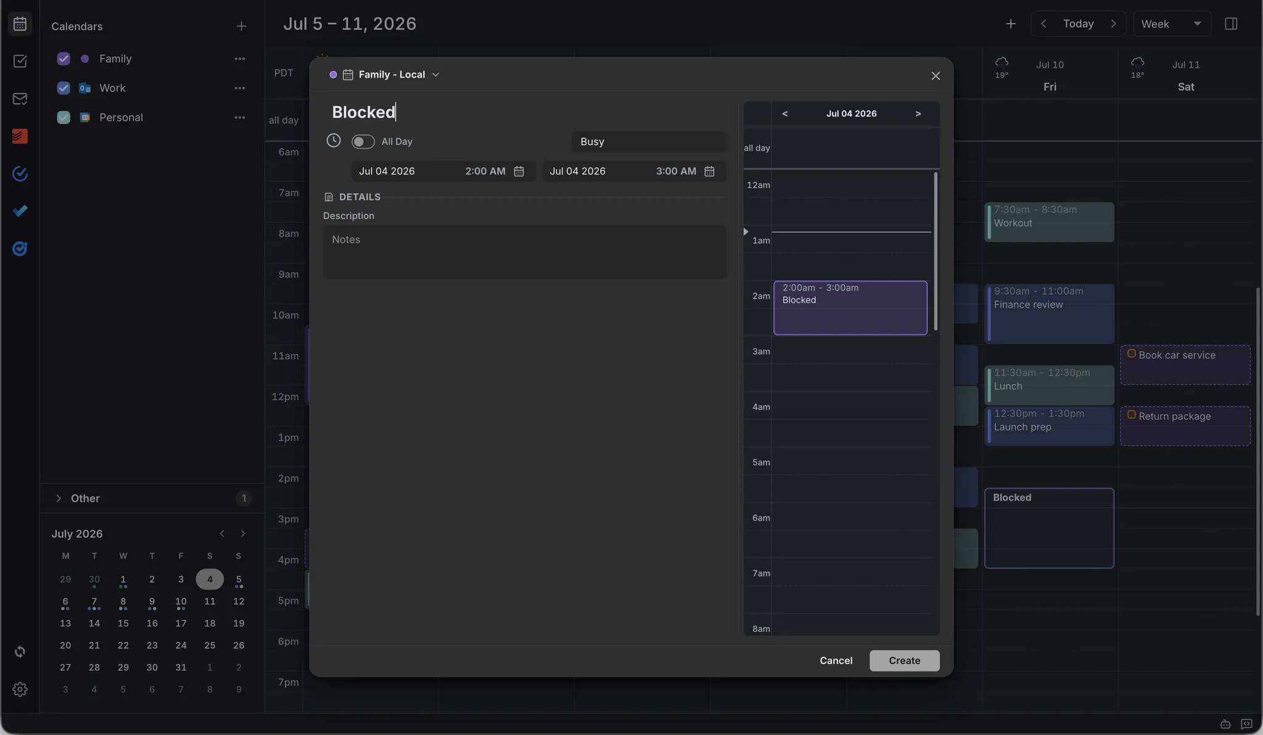Open the Finance review event
The image size is (1263, 735).
point(1049,313)
